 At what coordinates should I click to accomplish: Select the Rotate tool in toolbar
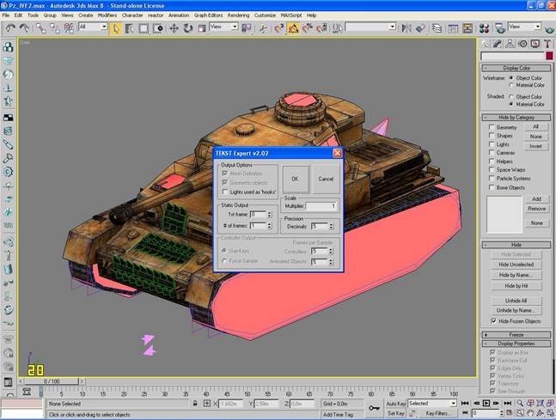[x=188, y=28]
